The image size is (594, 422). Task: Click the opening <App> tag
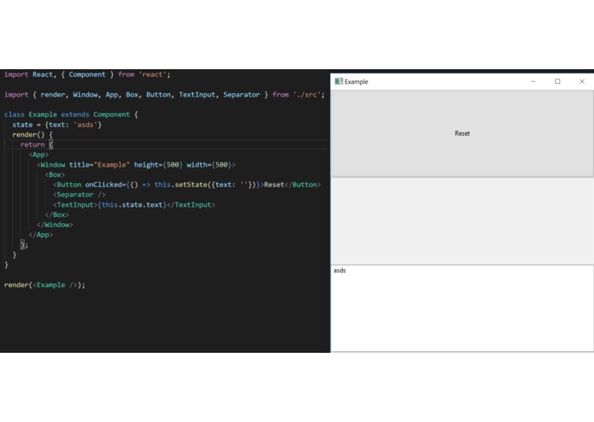tap(38, 155)
